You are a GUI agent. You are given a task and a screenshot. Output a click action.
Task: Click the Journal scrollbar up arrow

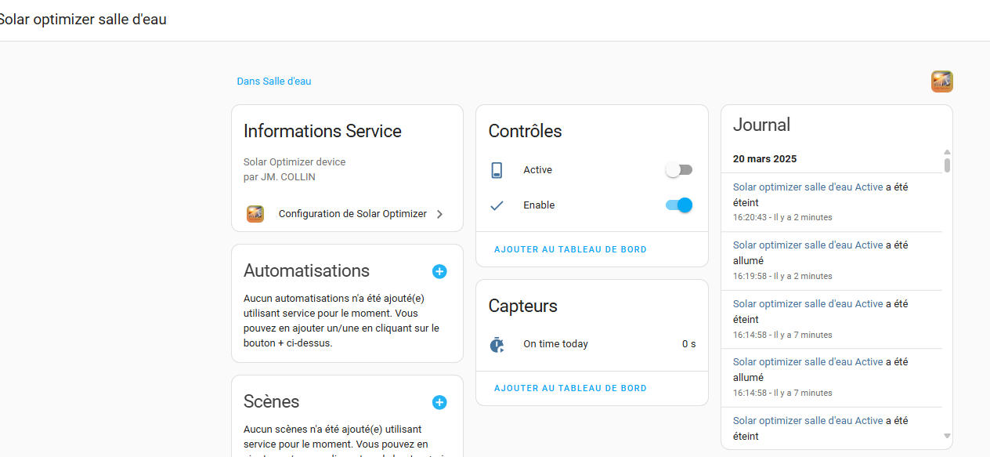[947, 152]
